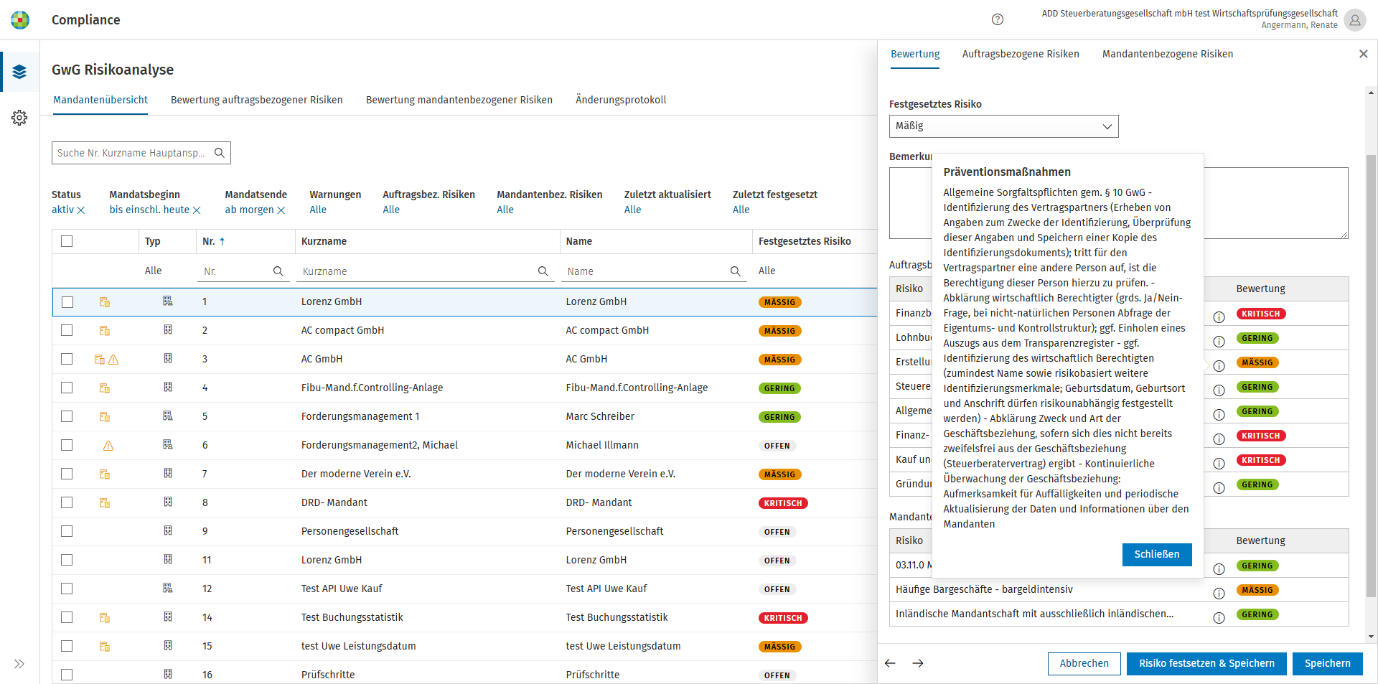Click search magnifier in main search box
Image resolution: width=1378 pixels, height=684 pixels.
click(220, 153)
